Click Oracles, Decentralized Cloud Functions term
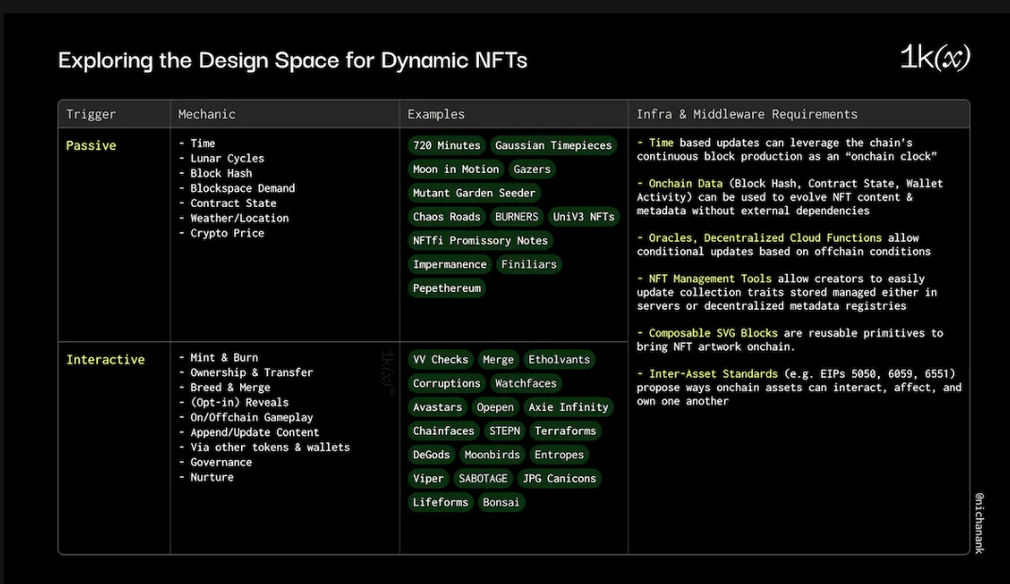 tap(765, 238)
